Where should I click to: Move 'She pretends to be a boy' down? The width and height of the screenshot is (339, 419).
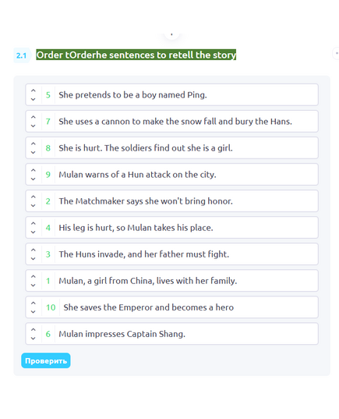click(33, 99)
